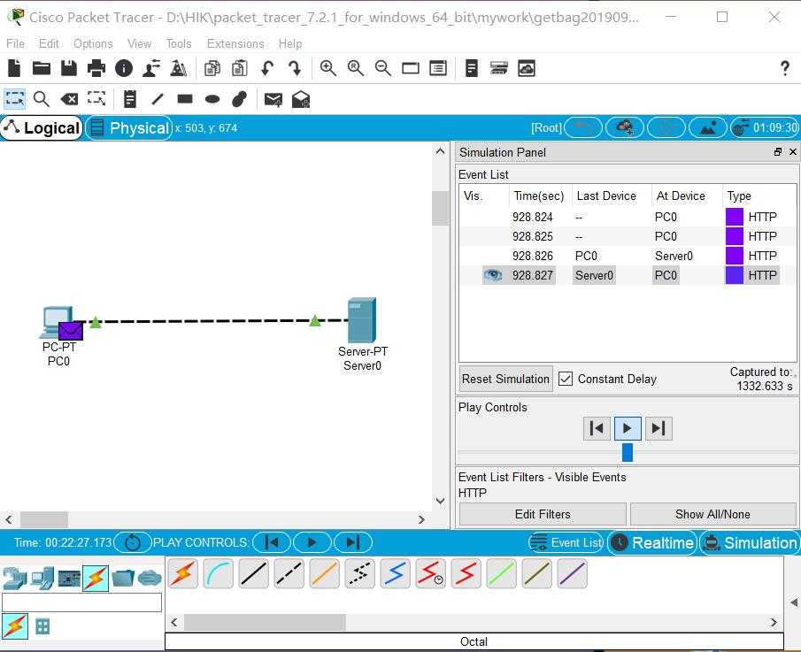Click purple HTTP color swatch at 928.824
This screenshot has height=652, width=801.
734,217
